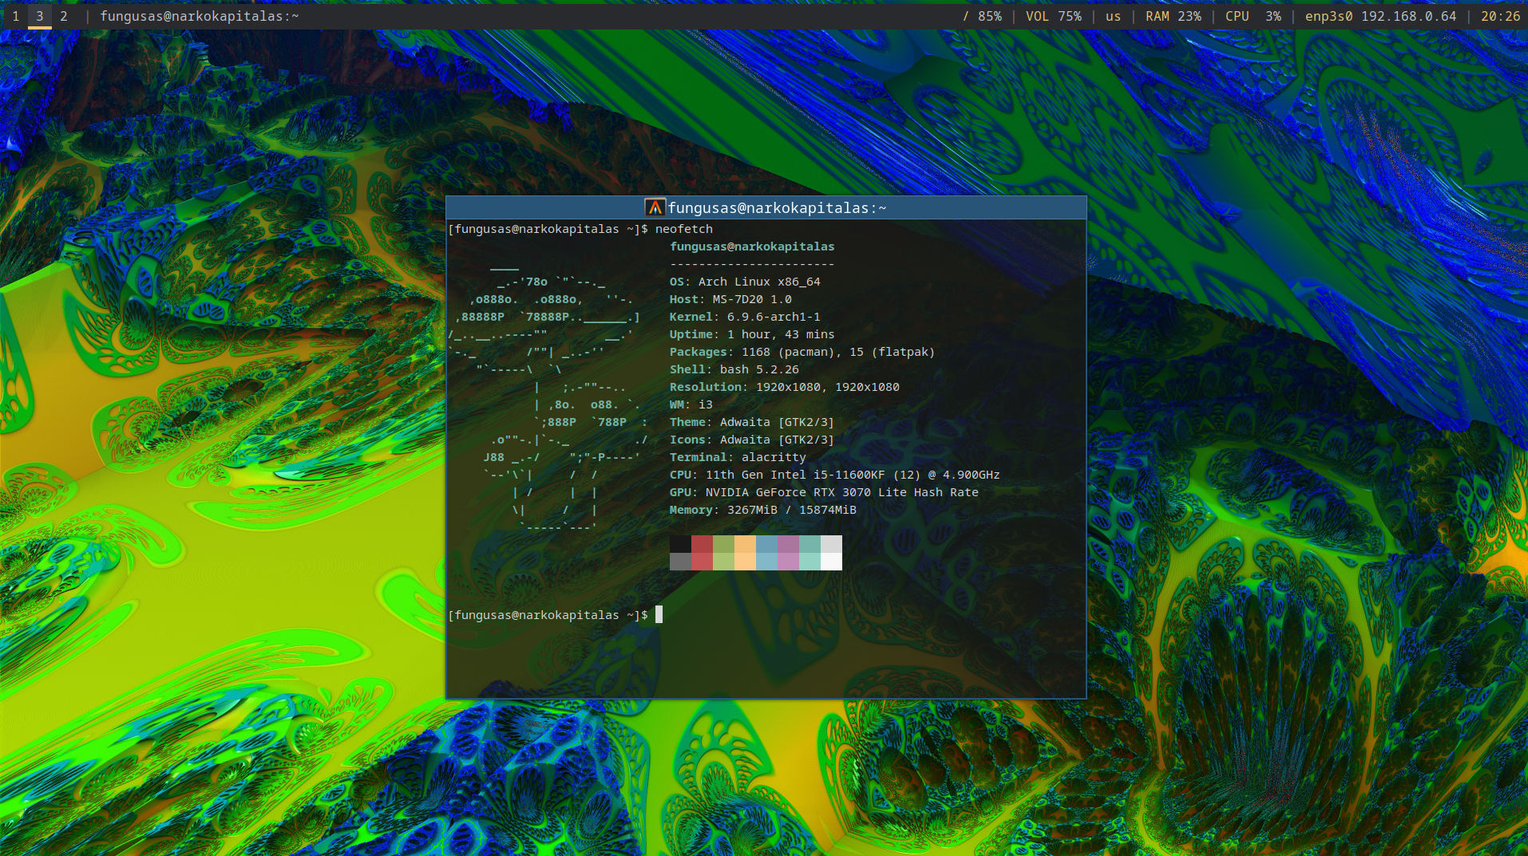Click the RAM 23% status block
1528x856 pixels.
pos(1173,16)
